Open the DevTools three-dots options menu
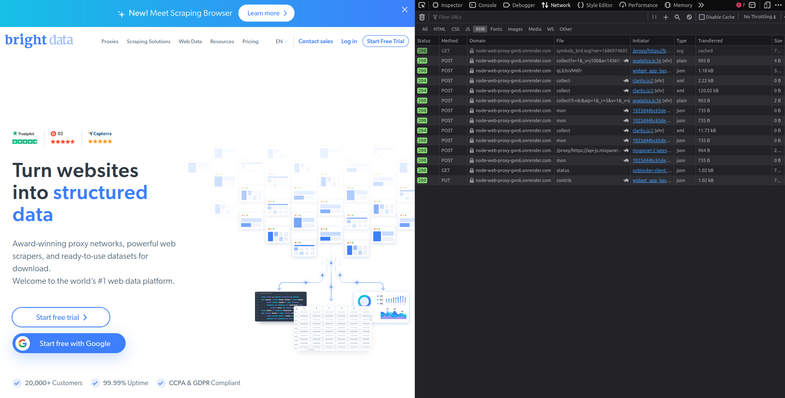The width and height of the screenshot is (785, 398). coord(778,5)
